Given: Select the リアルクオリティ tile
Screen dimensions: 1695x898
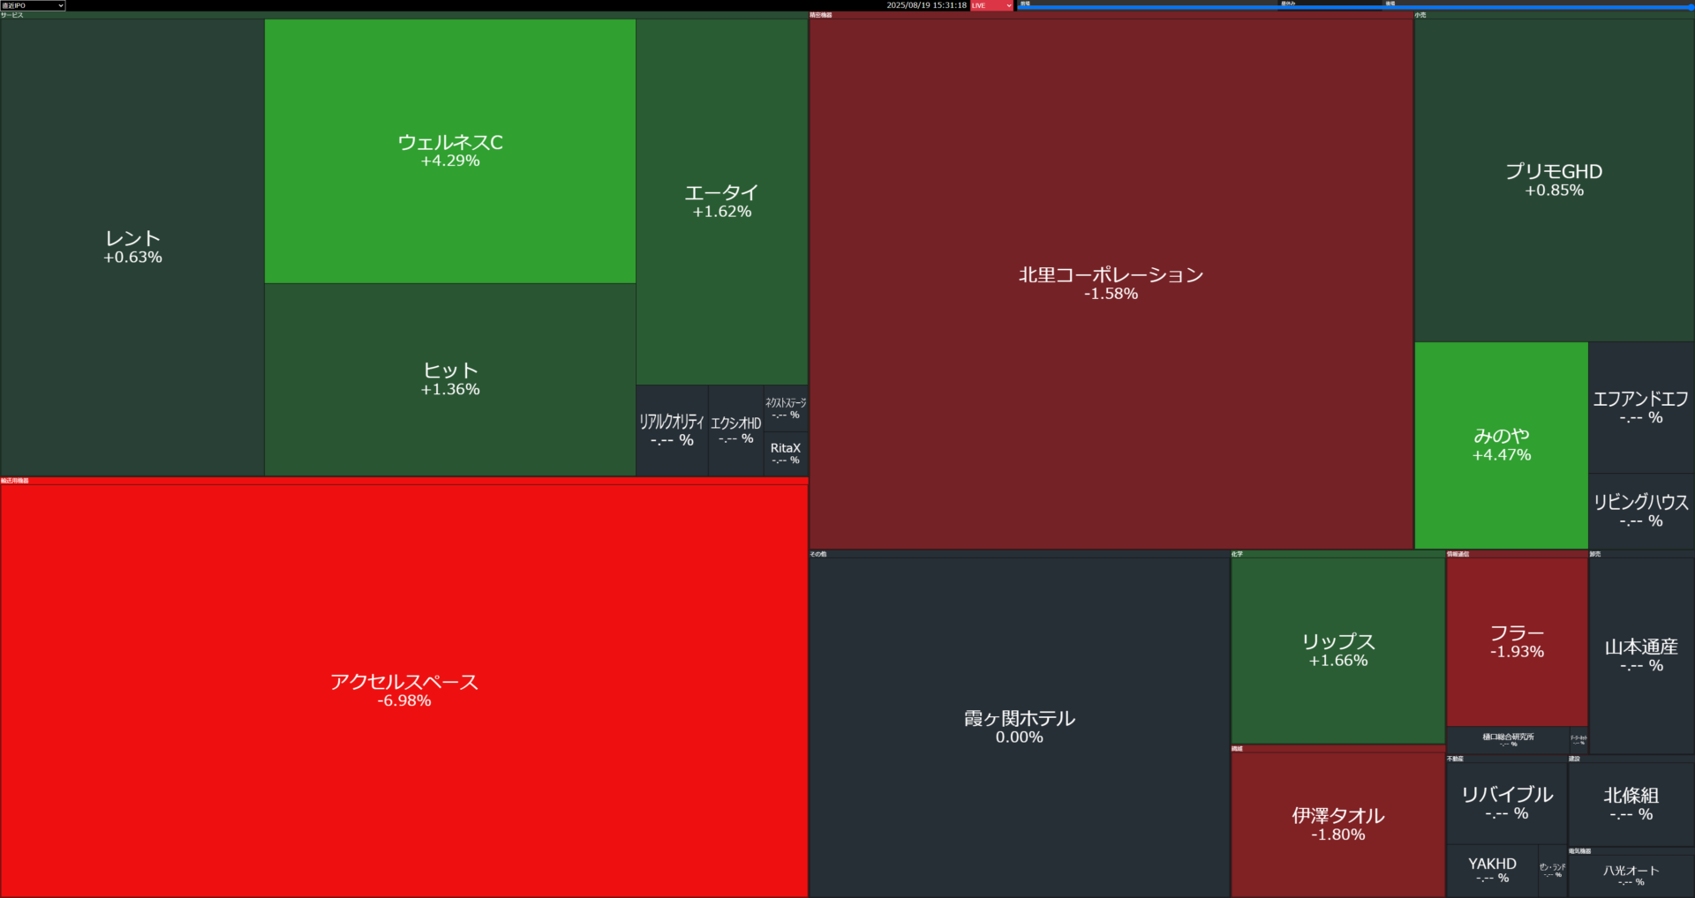Looking at the screenshot, I should (672, 430).
